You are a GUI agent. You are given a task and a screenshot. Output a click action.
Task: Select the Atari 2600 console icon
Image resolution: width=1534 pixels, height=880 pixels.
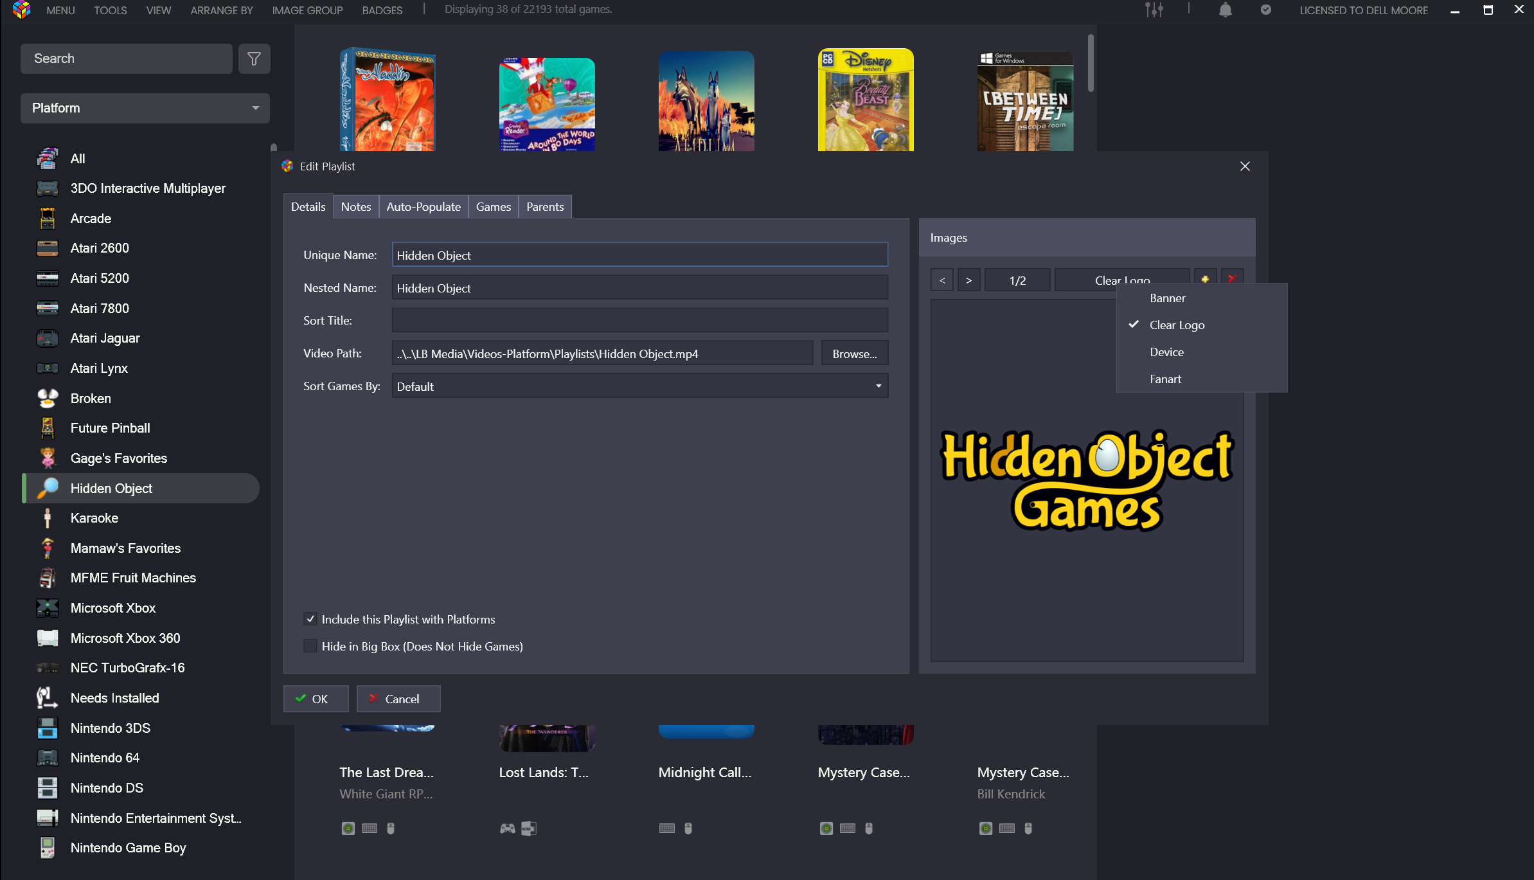(48, 248)
